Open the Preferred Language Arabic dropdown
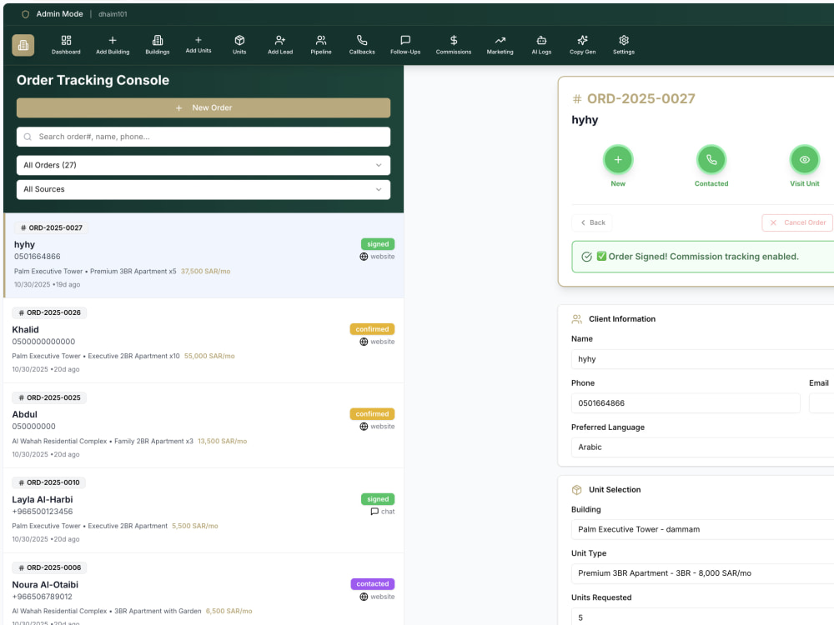Viewport: 834px width, 625px height. pos(702,447)
